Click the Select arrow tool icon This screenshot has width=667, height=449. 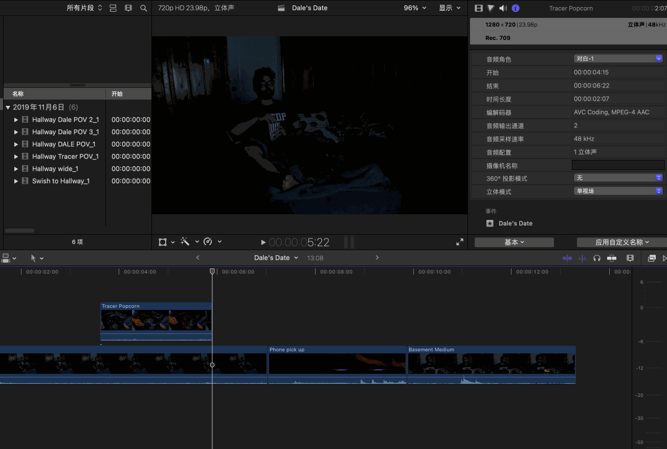[33, 258]
